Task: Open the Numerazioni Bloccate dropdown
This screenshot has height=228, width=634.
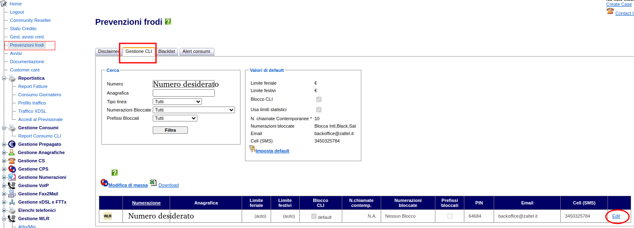Action: point(194,110)
